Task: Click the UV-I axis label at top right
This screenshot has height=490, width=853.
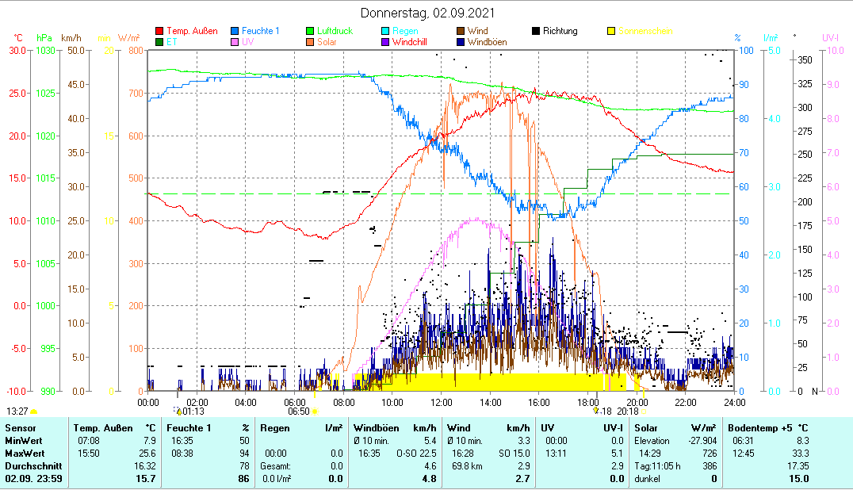Action: [831, 38]
